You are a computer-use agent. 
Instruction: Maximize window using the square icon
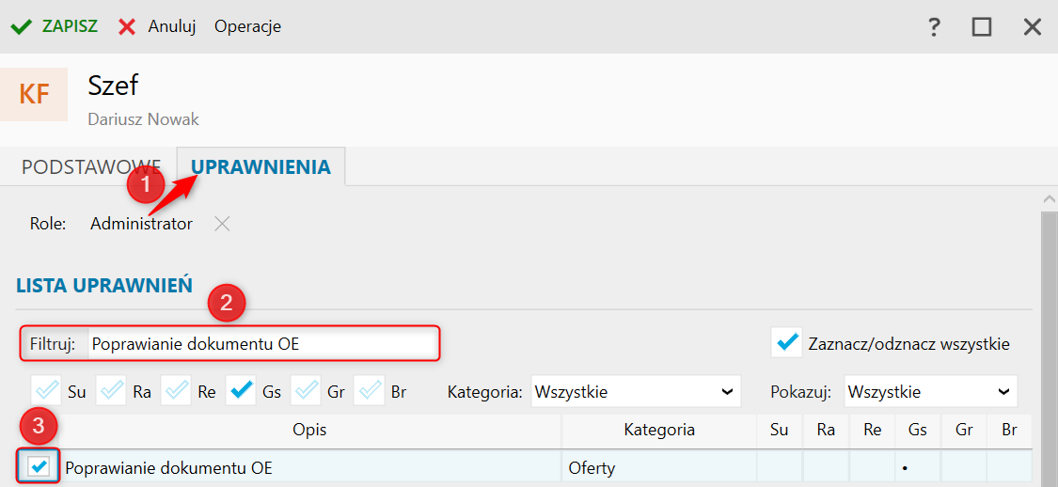tap(982, 27)
